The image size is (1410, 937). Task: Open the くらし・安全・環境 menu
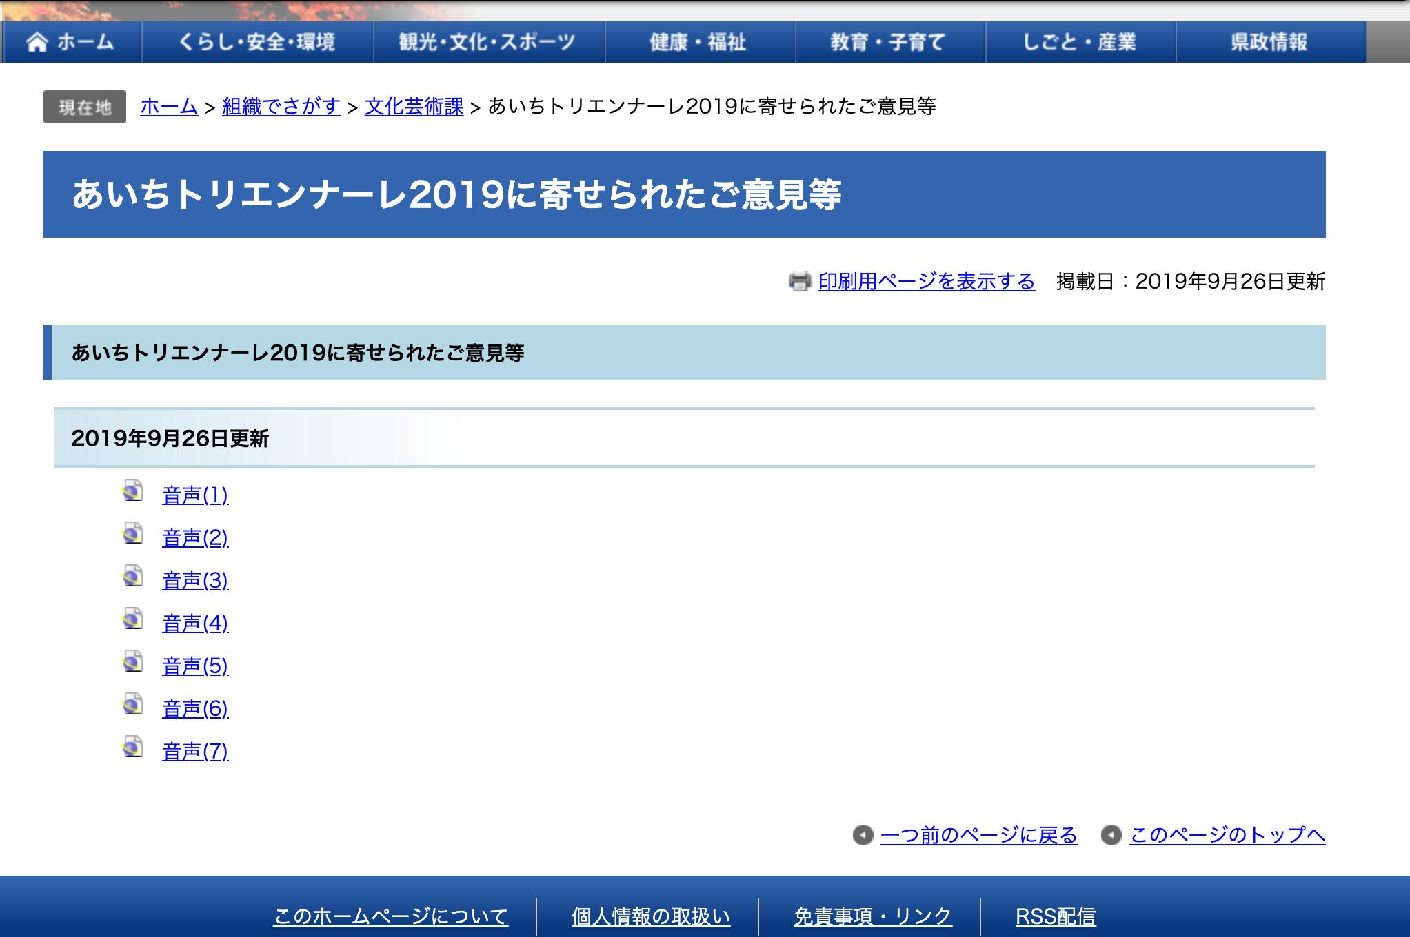coord(257,42)
